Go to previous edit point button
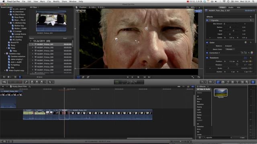 pyautogui.click(x=145, y=77)
